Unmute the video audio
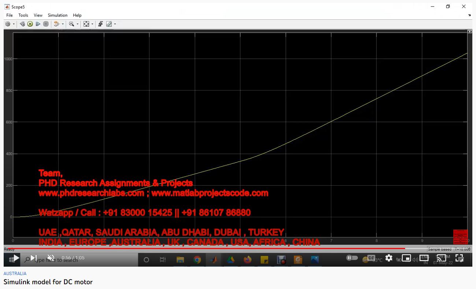The height and width of the screenshot is (289, 476). pos(51,258)
